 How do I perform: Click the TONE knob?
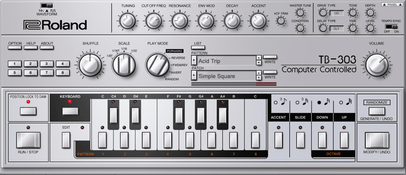(x=353, y=12)
